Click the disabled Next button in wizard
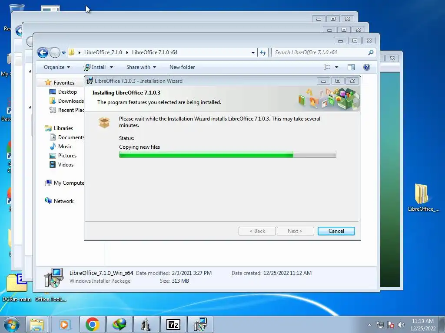 pyautogui.click(x=295, y=231)
